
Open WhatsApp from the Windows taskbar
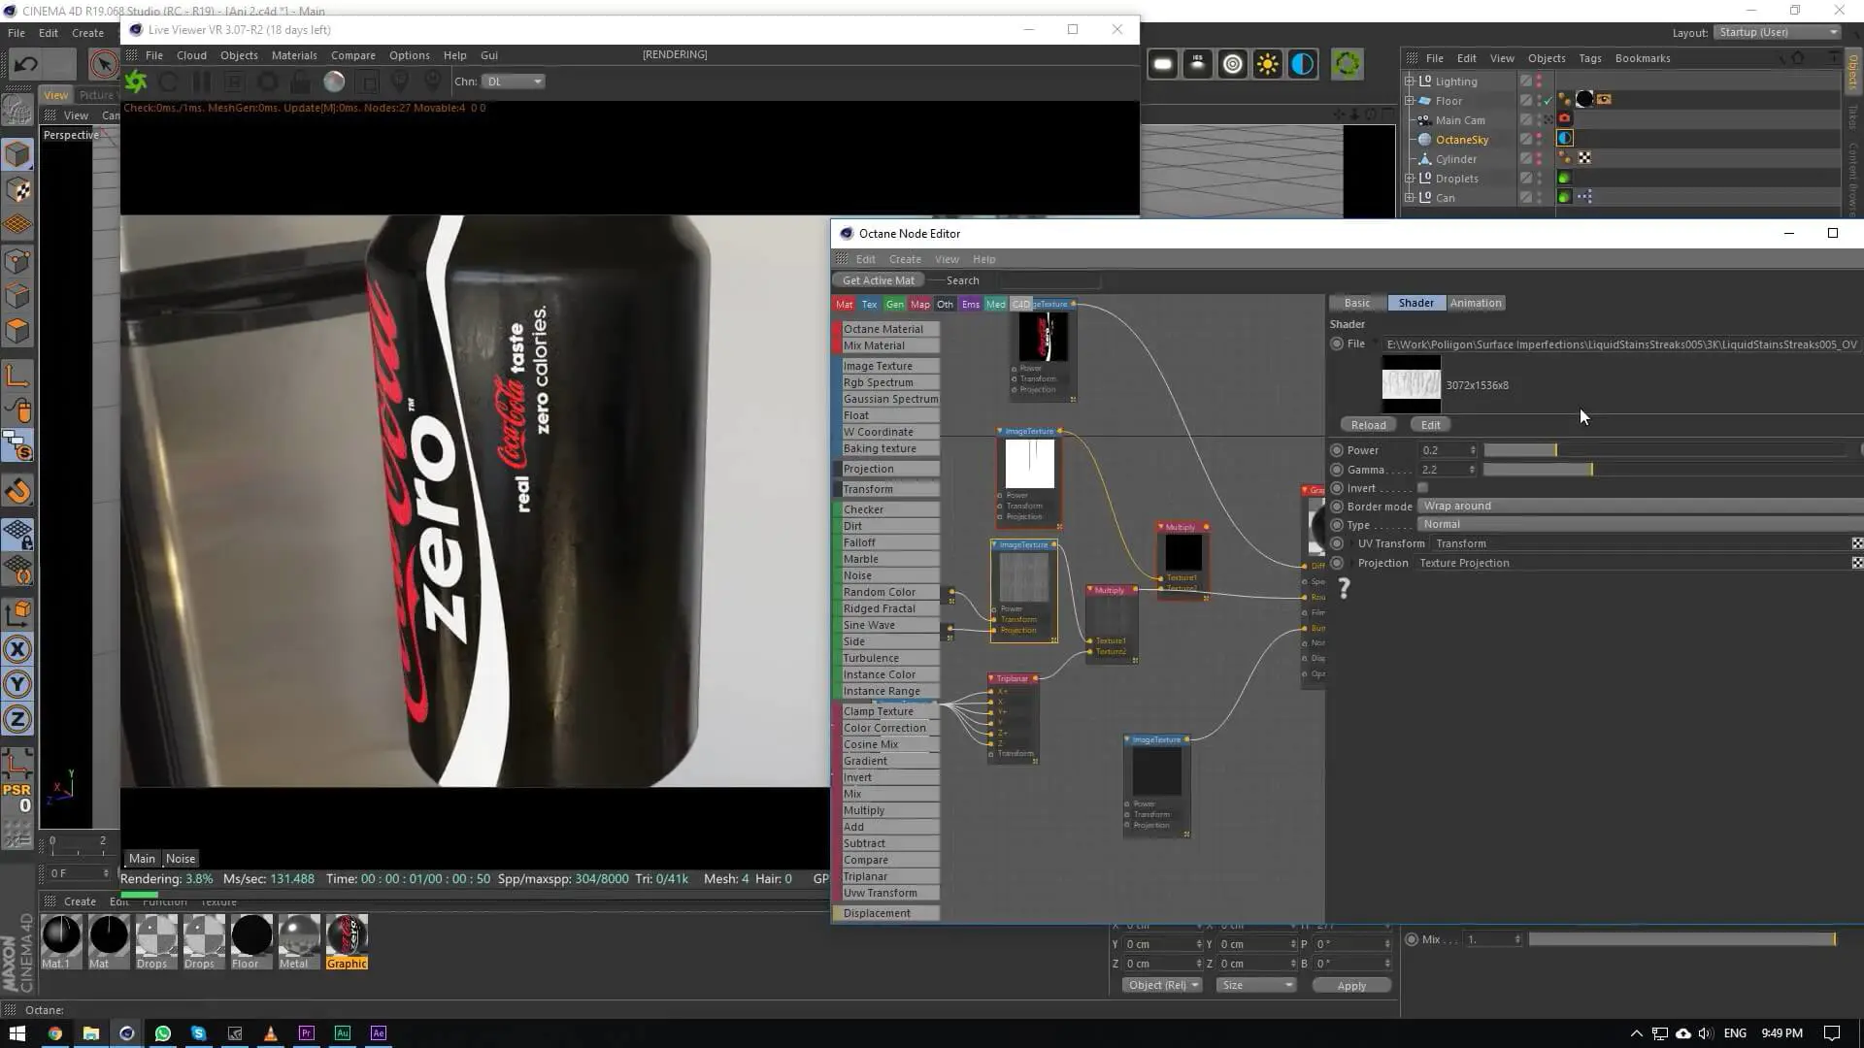(x=163, y=1033)
